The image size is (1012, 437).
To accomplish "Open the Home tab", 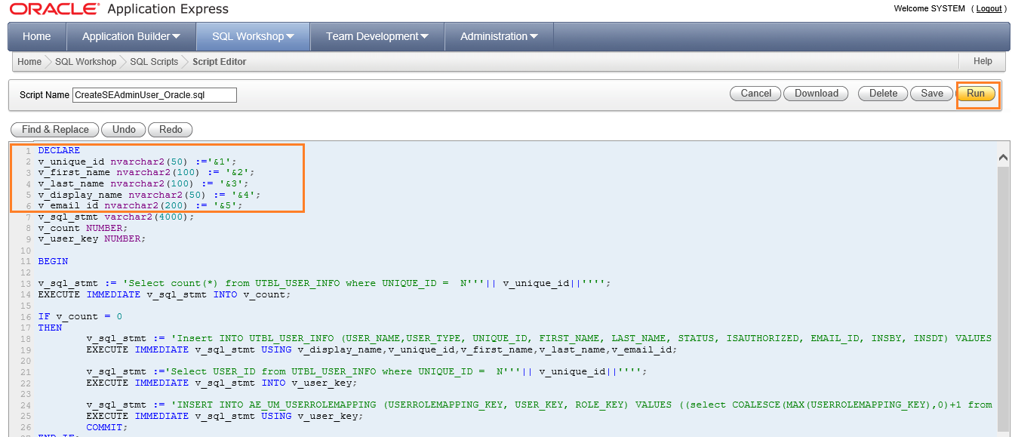I will click(x=37, y=36).
